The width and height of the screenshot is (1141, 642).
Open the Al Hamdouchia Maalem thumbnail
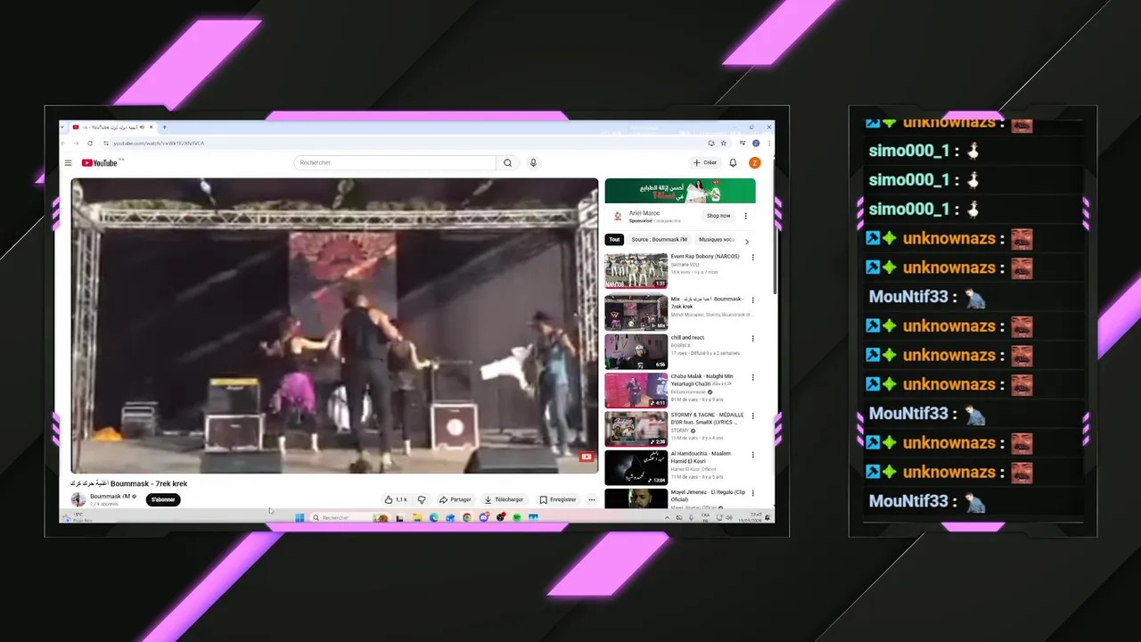pos(636,467)
